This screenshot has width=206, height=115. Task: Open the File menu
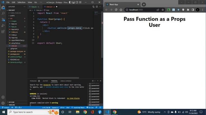coord(8,2)
